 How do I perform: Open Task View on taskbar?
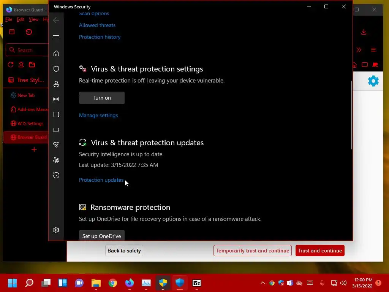point(46,283)
